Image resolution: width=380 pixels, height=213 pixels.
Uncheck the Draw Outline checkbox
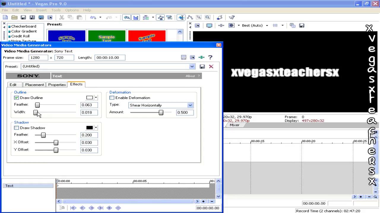click(x=17, y=98)
